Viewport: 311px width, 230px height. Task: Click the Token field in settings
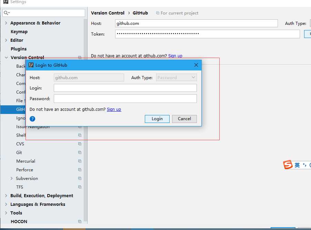coord(208,34)
